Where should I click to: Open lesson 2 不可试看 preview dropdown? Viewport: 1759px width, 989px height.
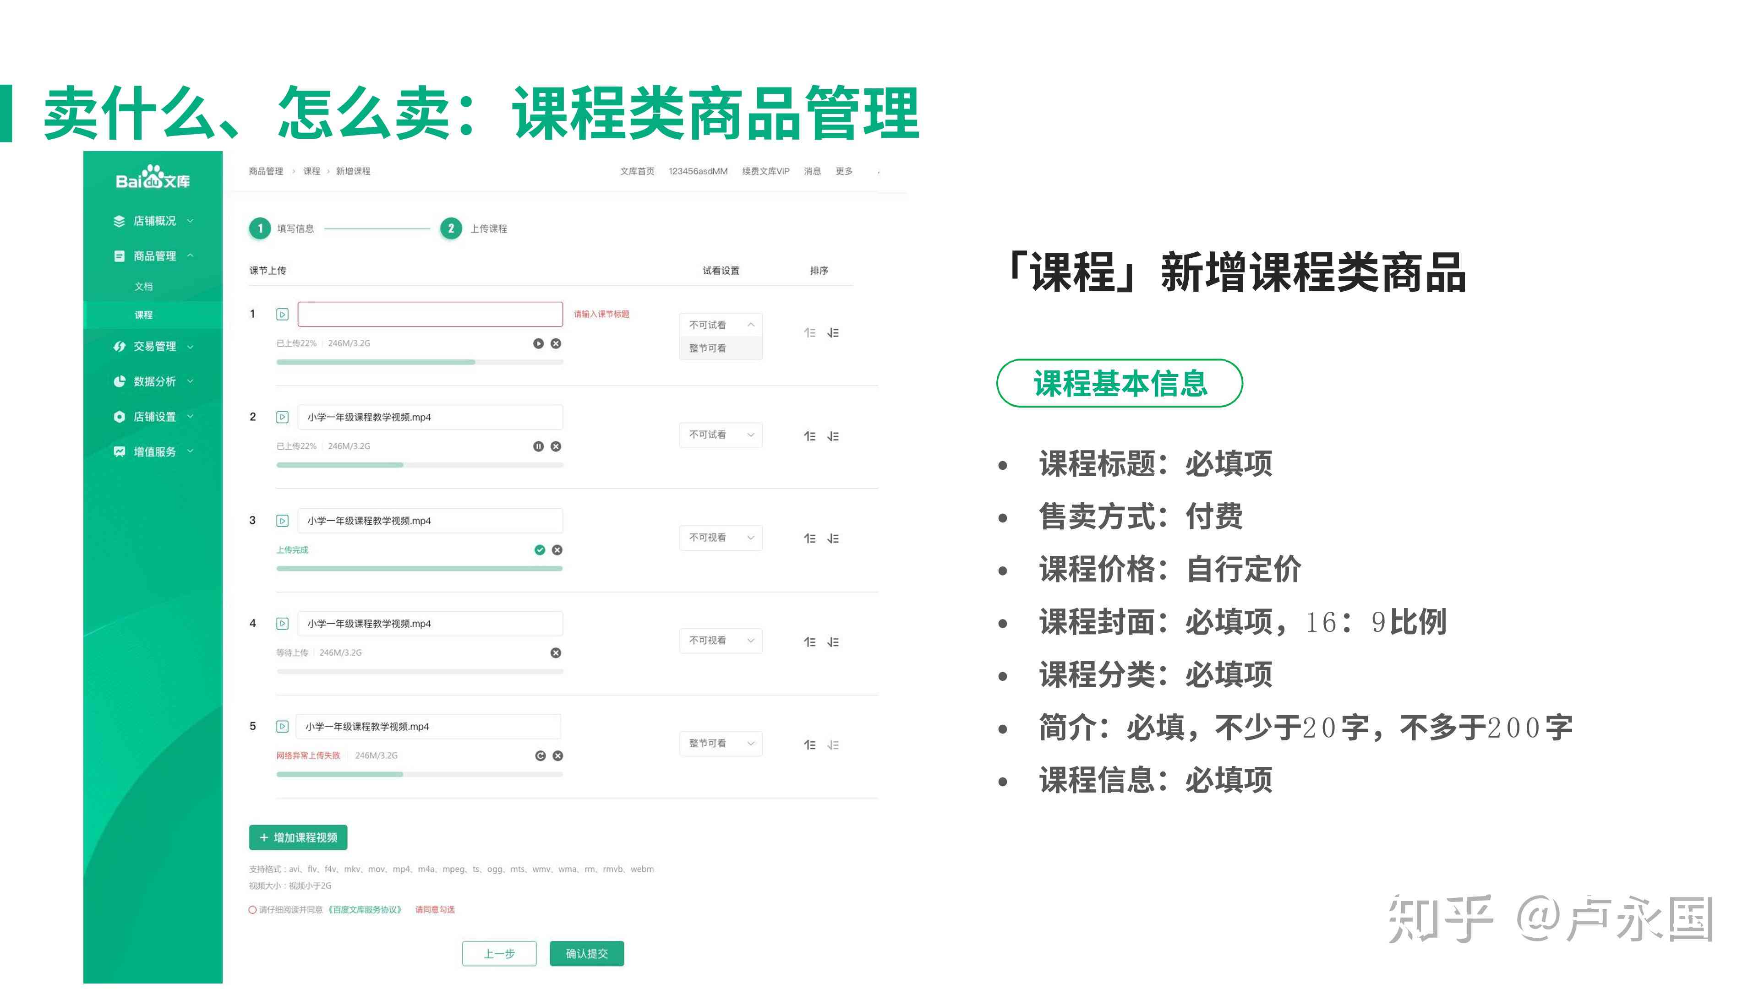[x=721, y=435]
